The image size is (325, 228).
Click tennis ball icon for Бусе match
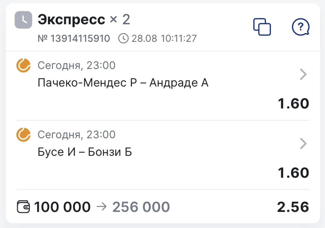pos(23,135)
